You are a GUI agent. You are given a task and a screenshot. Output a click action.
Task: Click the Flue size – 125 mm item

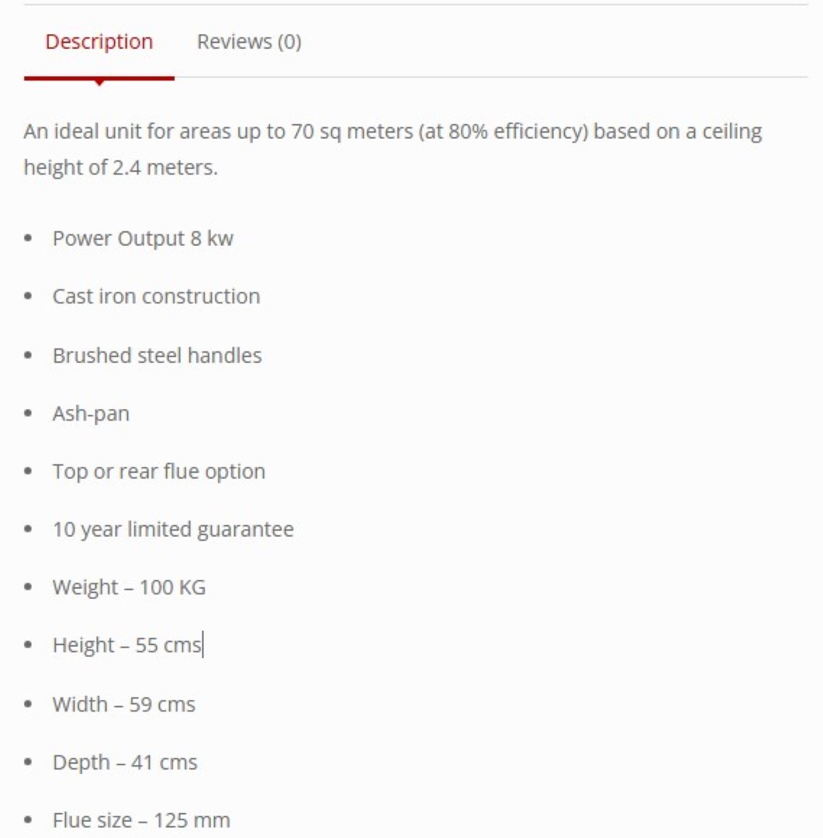141,820
